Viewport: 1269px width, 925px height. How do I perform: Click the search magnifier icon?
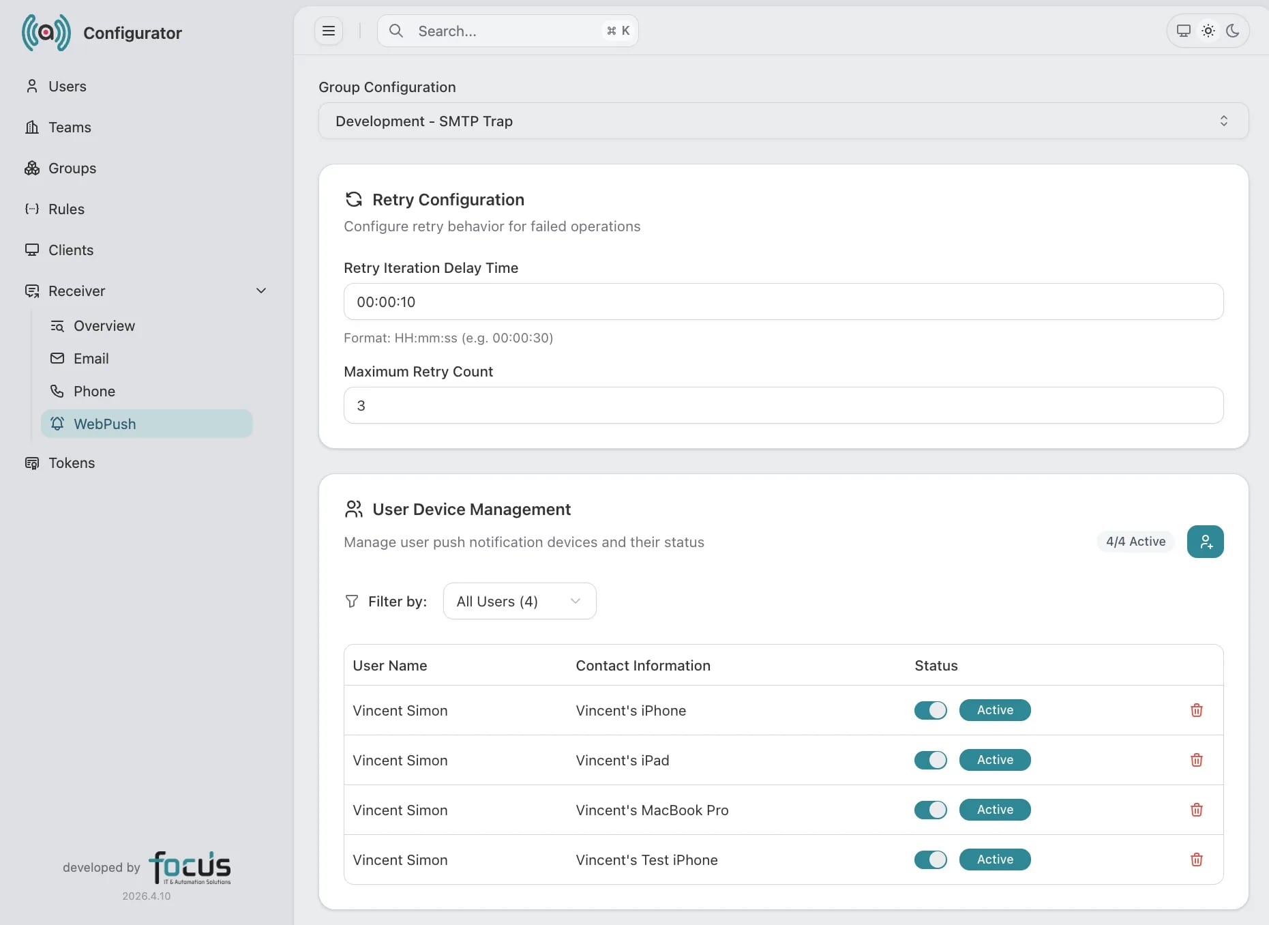[395, 31]
